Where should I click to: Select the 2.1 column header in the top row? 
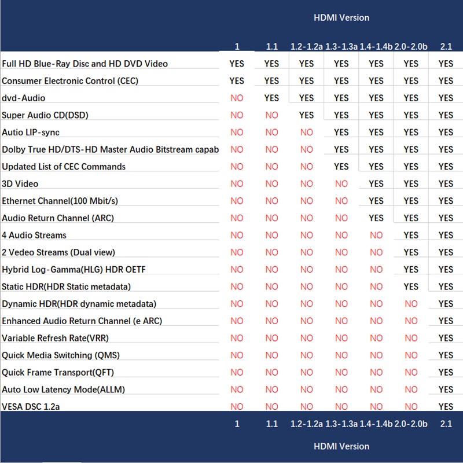(446, 47)
